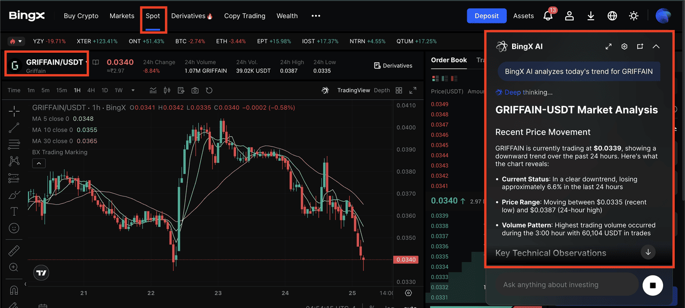This screenshot has height=308, width=685.
Task: Open BingX AI settings hexagon icon
Action: (625, 46)
